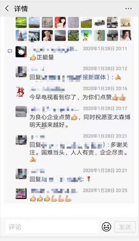Tap the 多谢关注 reply comment
Image resolution: width=139 pixels, height=241 pixels.
point(79,152)
